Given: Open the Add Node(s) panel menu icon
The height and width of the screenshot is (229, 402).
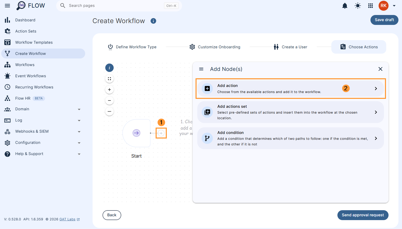Looking at the screenshot, I should pyautogui.click(x=201, y=69).
